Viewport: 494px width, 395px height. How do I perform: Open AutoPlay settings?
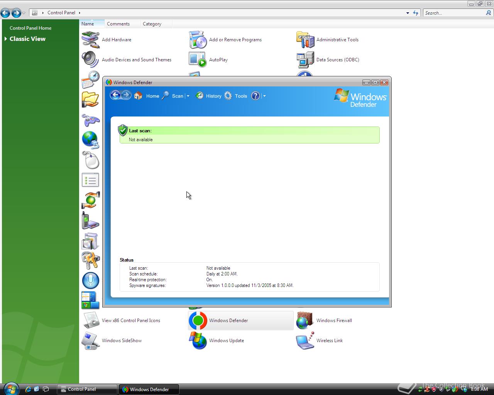pos(208,59)
